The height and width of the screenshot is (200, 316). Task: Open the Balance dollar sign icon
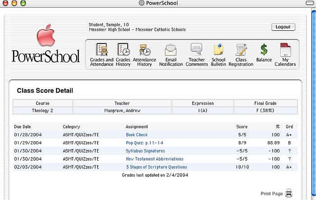264,49
